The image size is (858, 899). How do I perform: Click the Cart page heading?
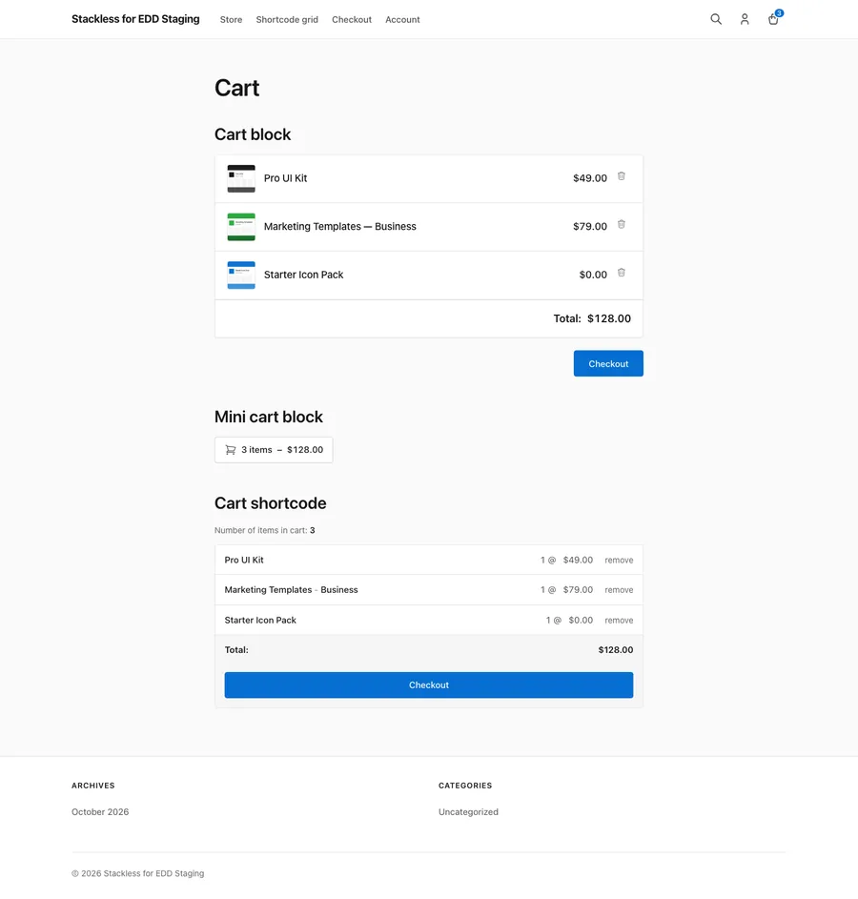pos(236,88)
